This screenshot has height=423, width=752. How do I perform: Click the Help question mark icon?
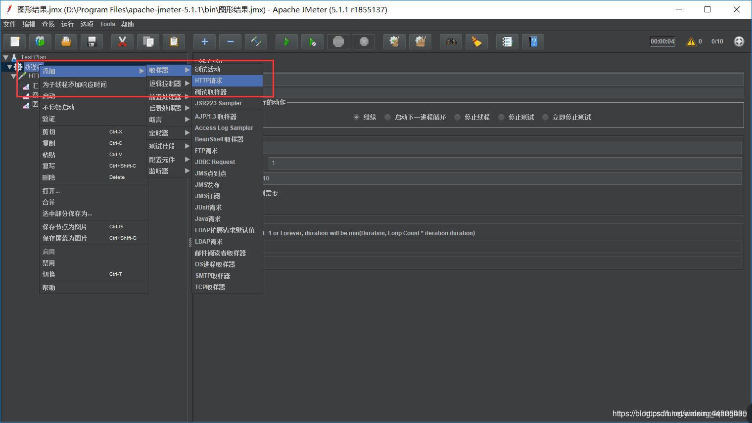533,42
